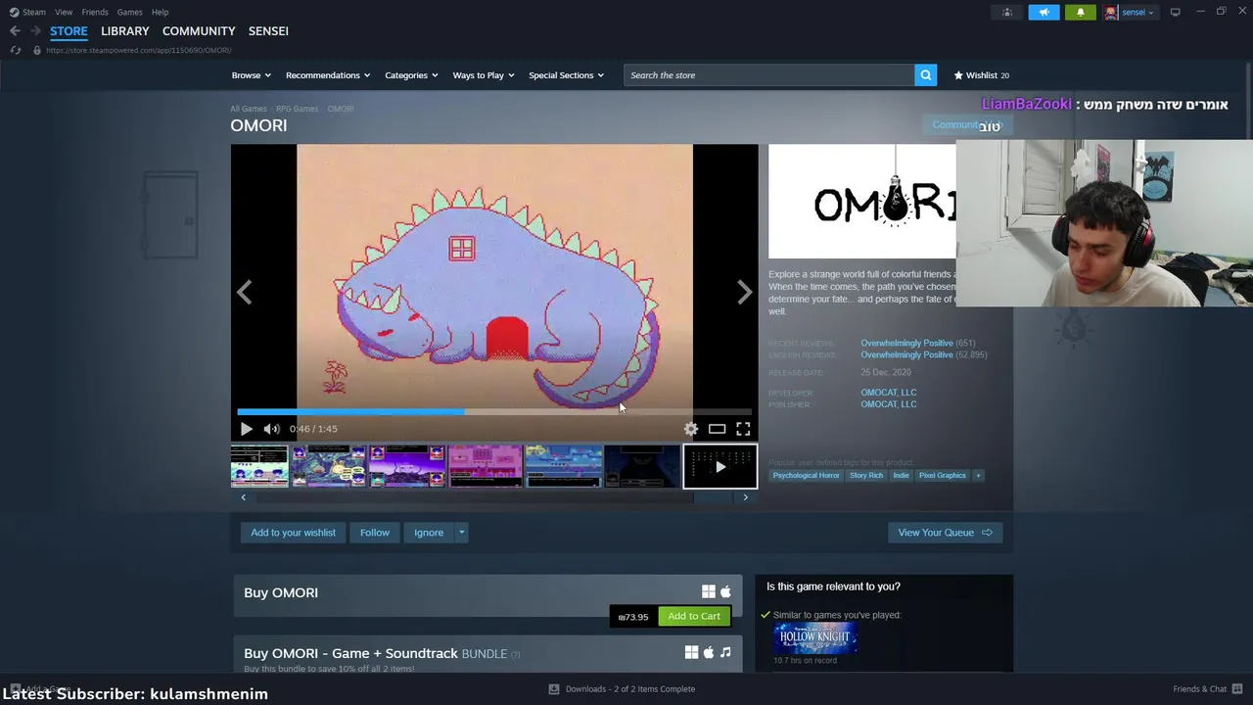This screenshot has height=705, width=1253.
Task: Select the trailer video thumbnail
Action: click(719, 466)
